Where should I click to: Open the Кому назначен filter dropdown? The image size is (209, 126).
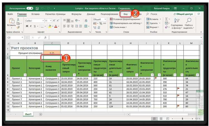(59, 75)
